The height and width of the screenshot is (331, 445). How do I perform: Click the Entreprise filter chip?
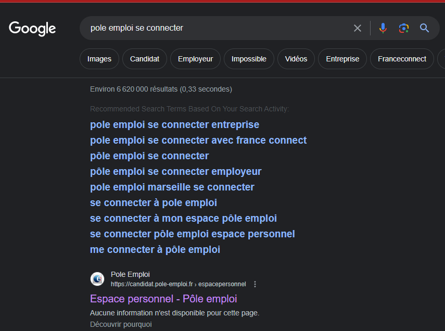click(x=342, y=59)
